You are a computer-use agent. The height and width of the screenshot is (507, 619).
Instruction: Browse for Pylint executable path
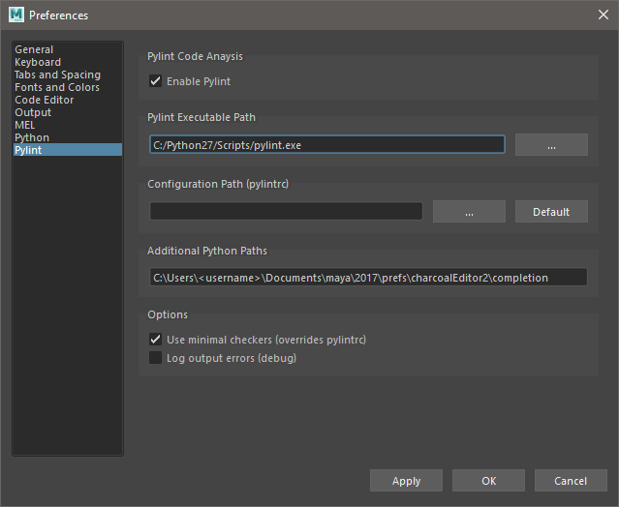pyautogui.click(x=551, y=145)
